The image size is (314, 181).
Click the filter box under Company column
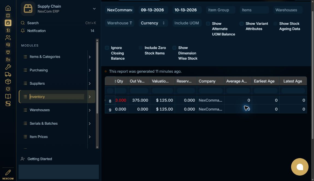[211, 91]
